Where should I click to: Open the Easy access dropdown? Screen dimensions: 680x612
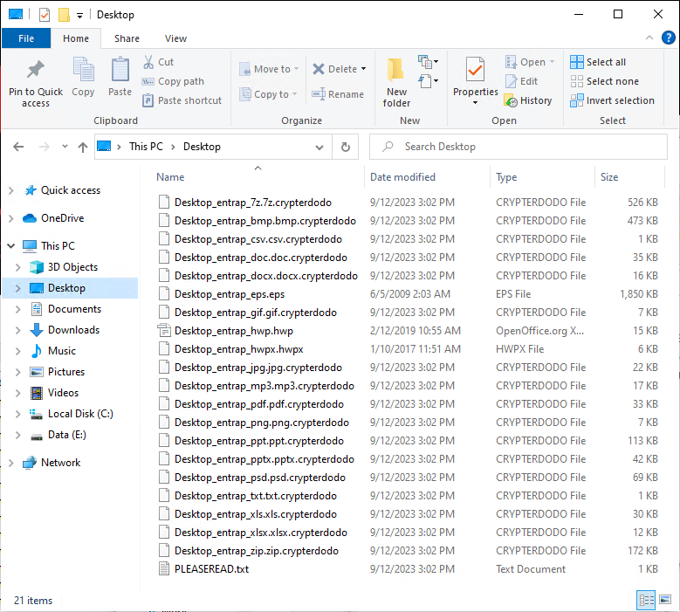428,81
